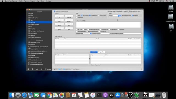The image size is (176, 99).
Task: Open the Редактор тем tool
Action: (x=34, y=49)
